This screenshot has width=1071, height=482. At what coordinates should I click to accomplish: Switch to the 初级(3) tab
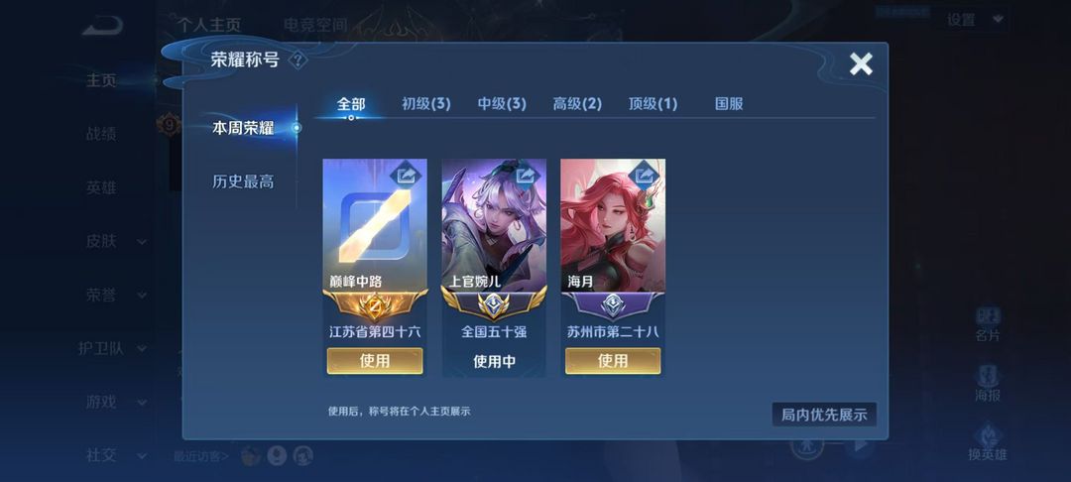(426, 104)
